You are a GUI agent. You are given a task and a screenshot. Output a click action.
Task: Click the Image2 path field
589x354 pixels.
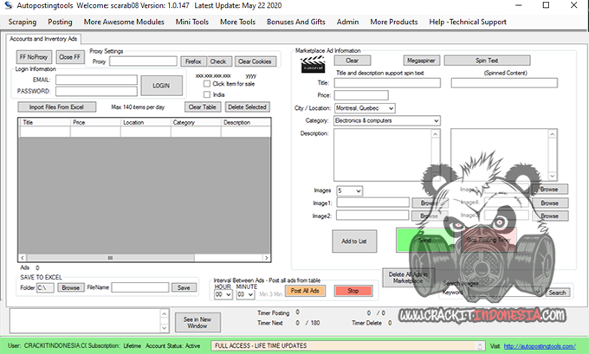coord(372,216)
